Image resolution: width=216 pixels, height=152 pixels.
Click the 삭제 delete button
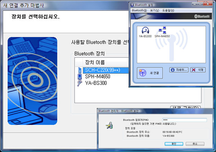tap(198, 70)
